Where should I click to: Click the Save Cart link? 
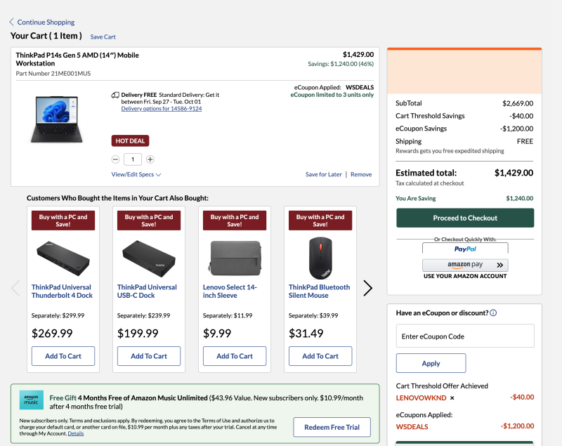(x=103, y=37)
